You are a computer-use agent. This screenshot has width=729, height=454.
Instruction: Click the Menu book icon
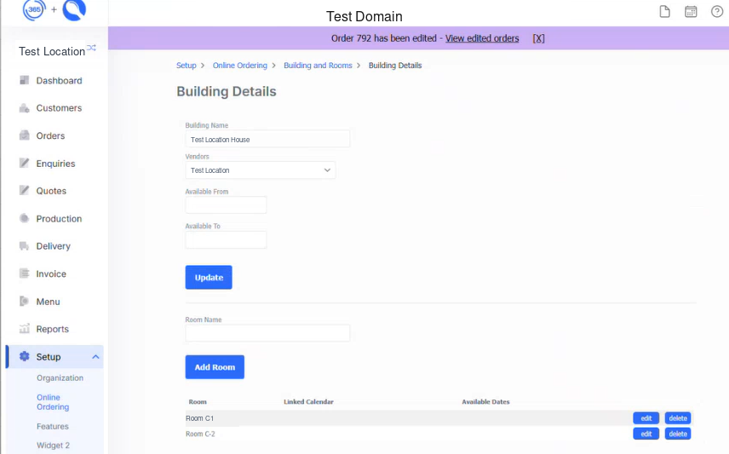coord(24,301)
